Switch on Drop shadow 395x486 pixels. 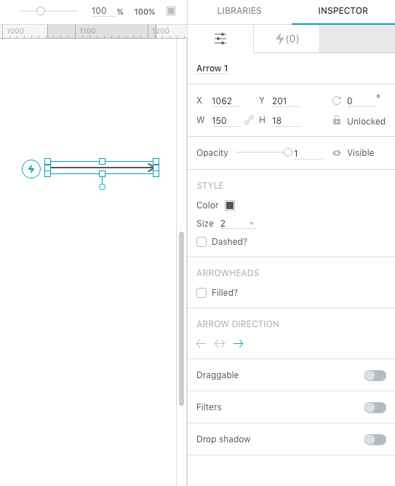(x=375, y=439)
